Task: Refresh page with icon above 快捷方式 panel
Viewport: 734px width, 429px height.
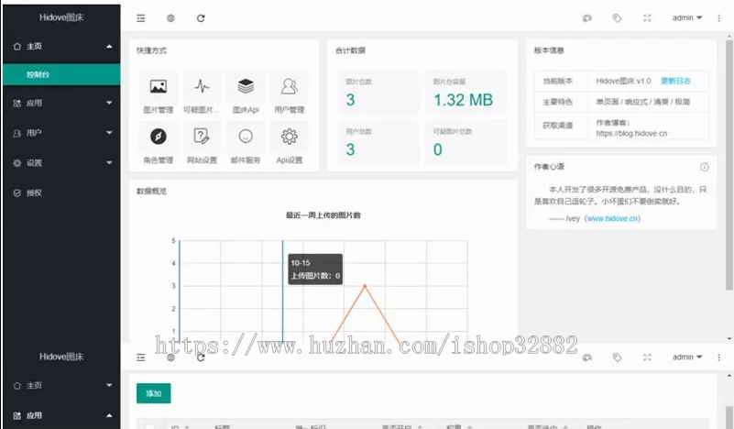Action: [201, 18]
